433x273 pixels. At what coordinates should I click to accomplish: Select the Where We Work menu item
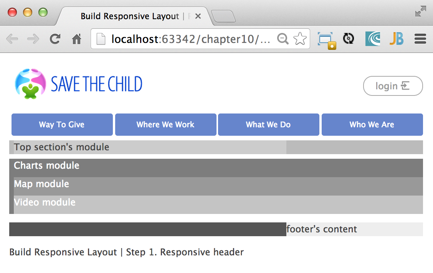tap(165, 125)
